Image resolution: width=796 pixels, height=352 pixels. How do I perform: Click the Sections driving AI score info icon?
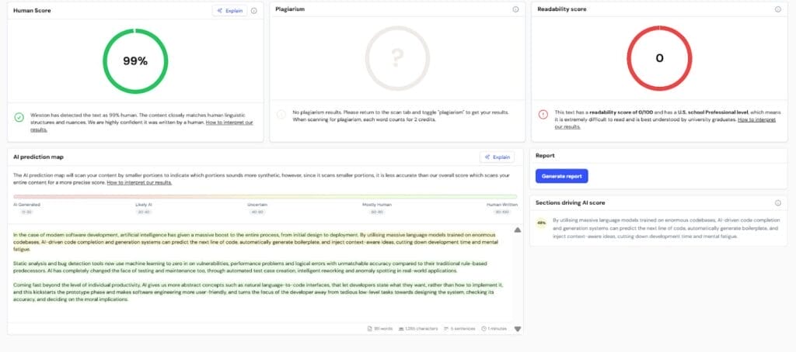(777, 202)
